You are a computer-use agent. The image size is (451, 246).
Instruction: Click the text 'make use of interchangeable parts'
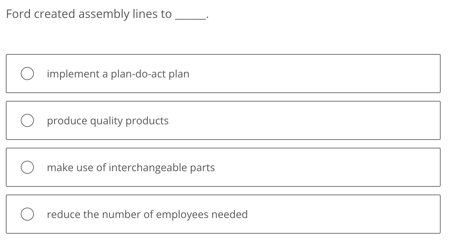tap(131, 168)
